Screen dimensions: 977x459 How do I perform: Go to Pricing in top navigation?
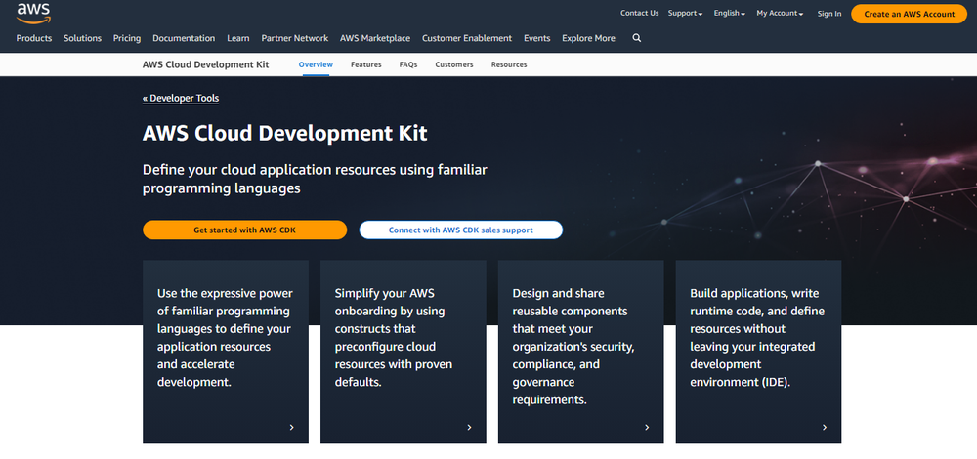(x=127, y=38)
